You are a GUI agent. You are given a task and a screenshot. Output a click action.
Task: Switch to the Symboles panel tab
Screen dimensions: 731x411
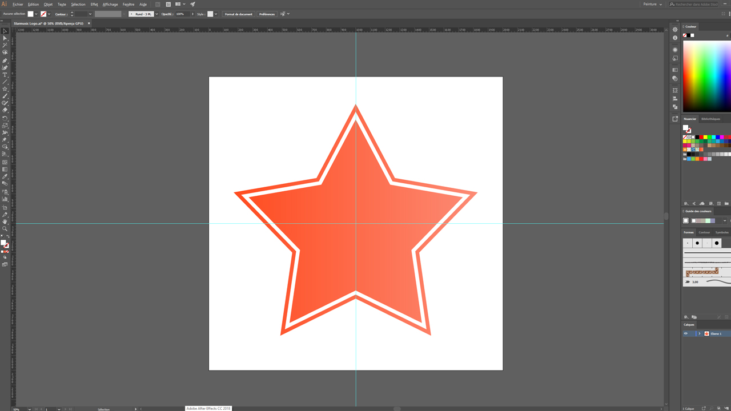[x=722, y=232]
